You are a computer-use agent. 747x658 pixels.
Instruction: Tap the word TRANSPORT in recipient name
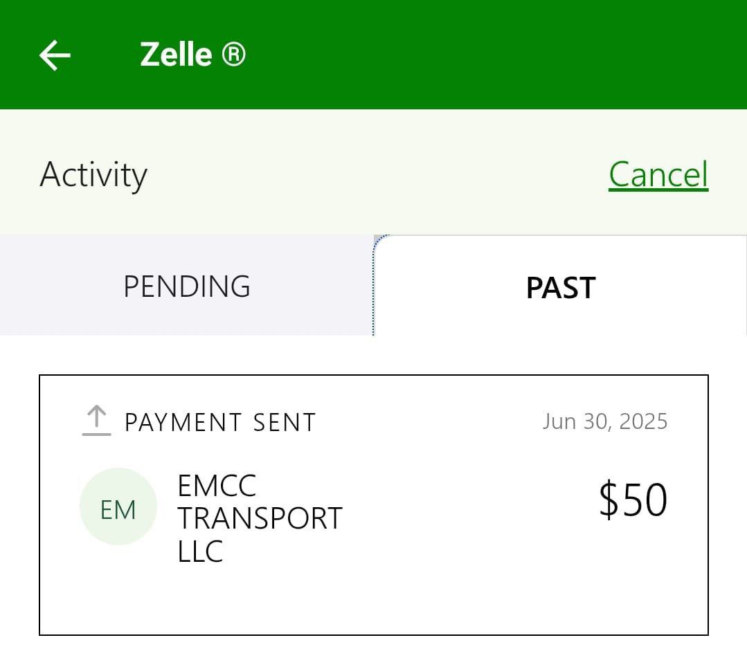pyautogui.click(x=260, y=518)
